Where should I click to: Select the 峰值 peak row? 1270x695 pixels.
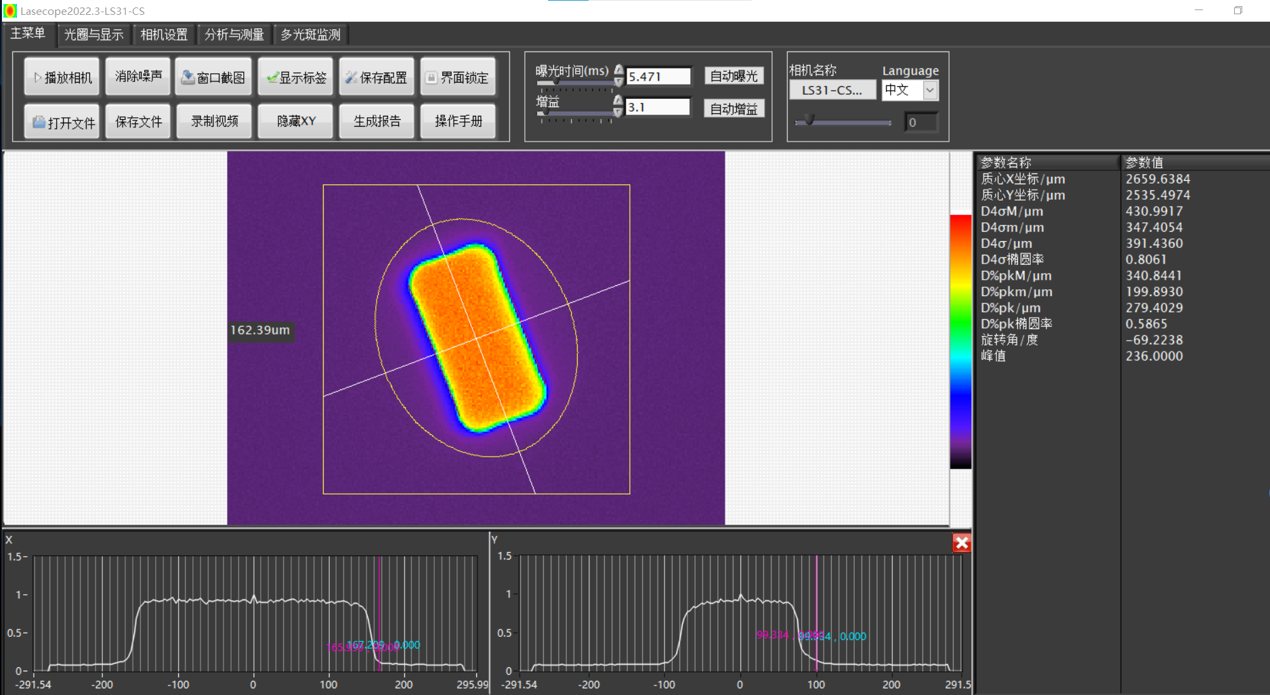1122,356
